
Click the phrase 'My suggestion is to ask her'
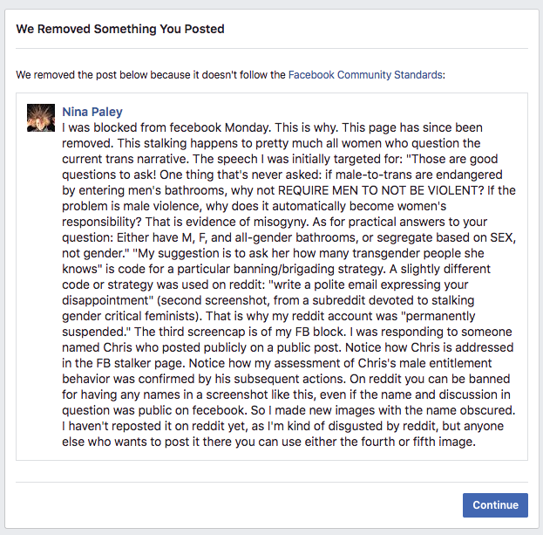[x=206, y=253]
